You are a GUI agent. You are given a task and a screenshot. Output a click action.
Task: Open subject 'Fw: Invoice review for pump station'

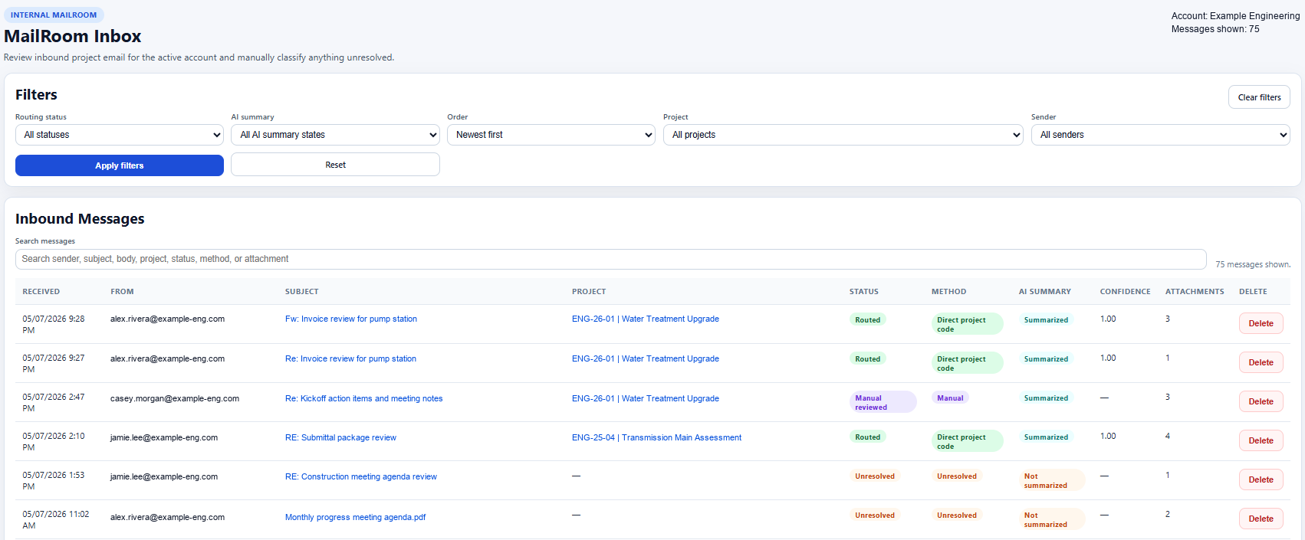point(351,319)
